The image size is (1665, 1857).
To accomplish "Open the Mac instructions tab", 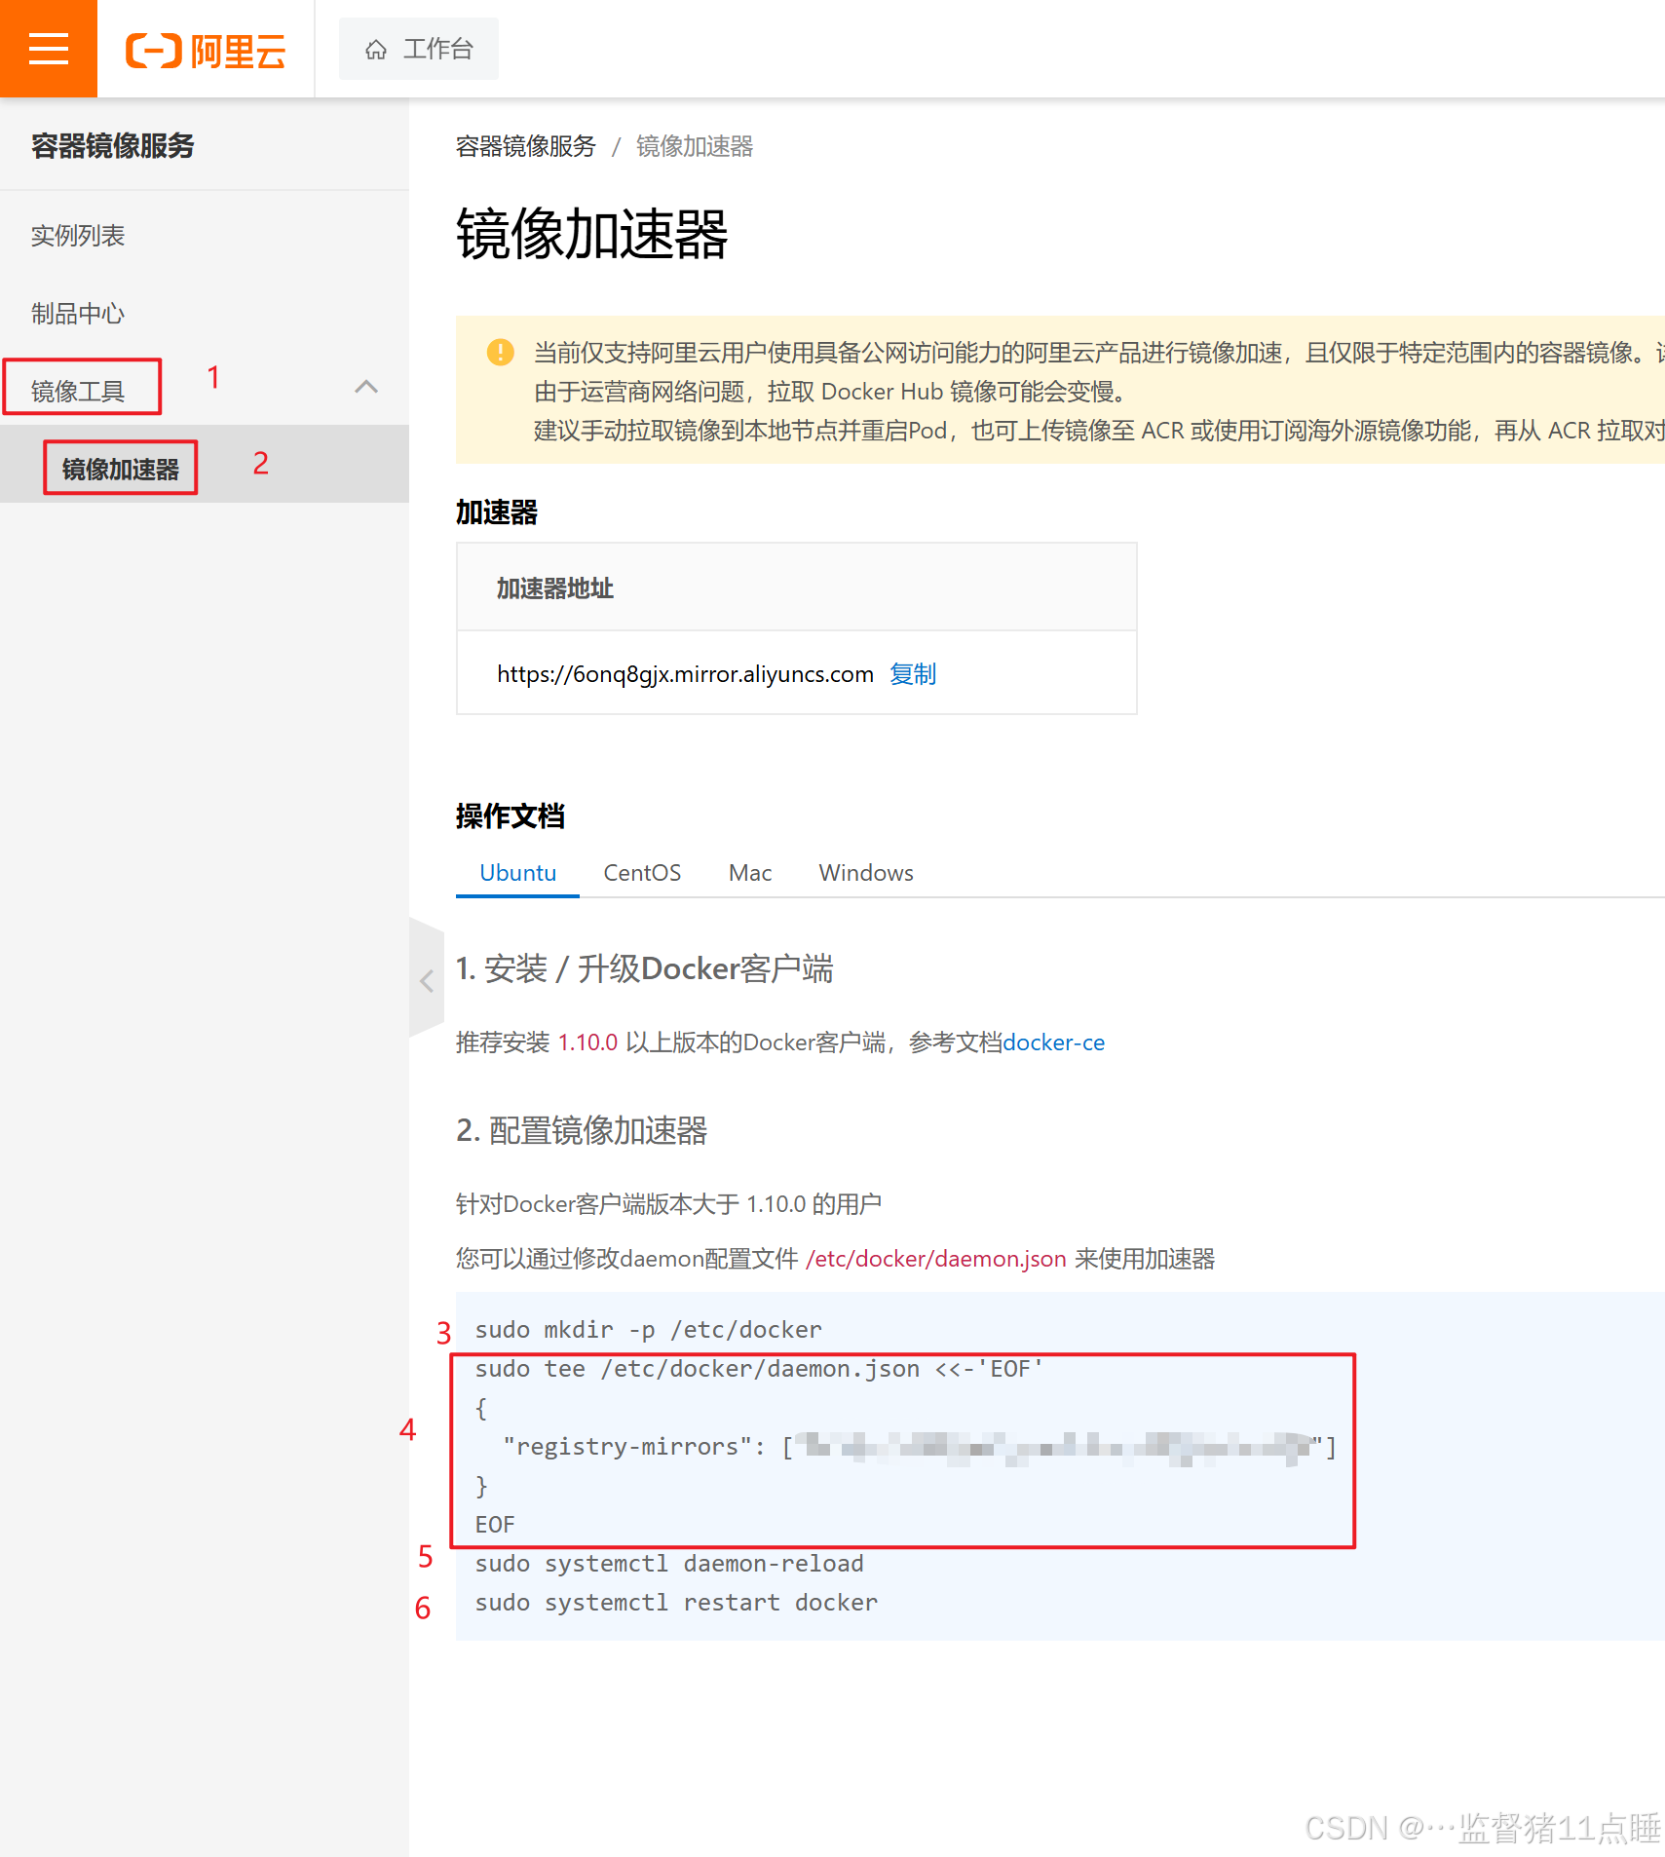I will point(748,872).
